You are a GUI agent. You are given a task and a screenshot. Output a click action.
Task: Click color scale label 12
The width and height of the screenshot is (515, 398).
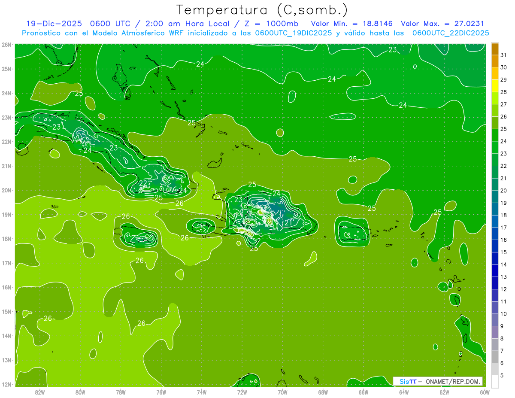coord(503,289)
